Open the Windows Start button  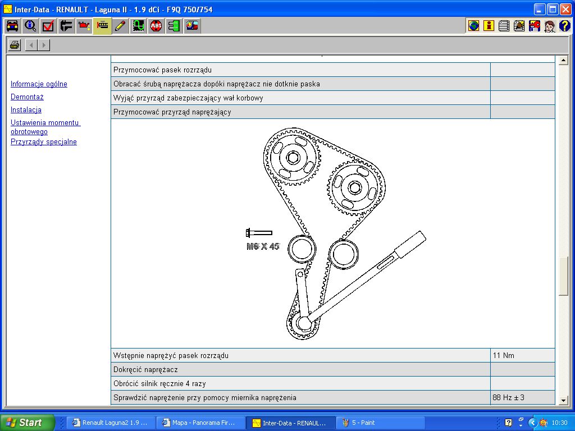pos(28,423)
